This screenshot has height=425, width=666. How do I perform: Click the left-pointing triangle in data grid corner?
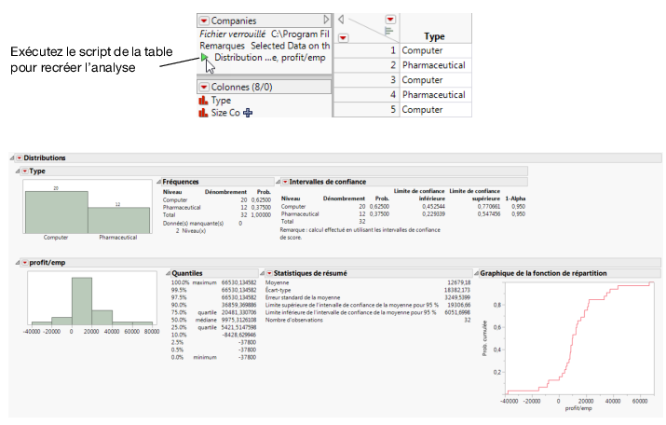(341, 20)
